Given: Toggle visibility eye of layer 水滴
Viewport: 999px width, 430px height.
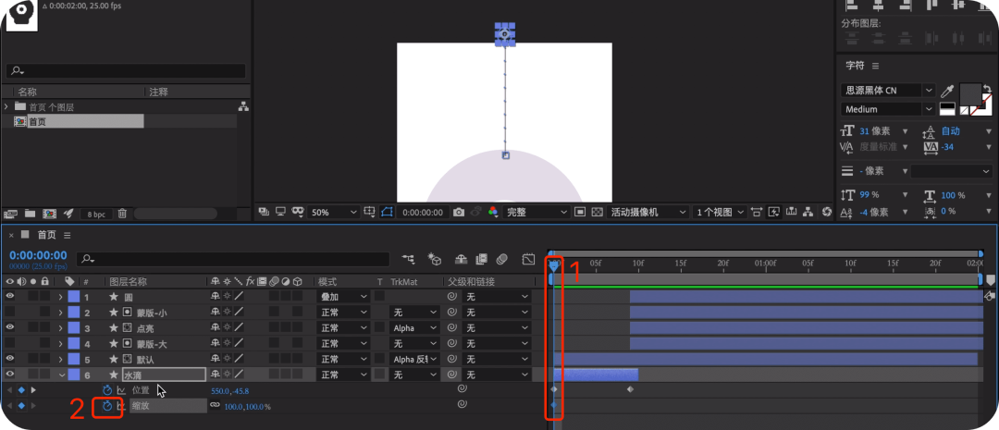Looking at the screenshot, I should [9, 375].
